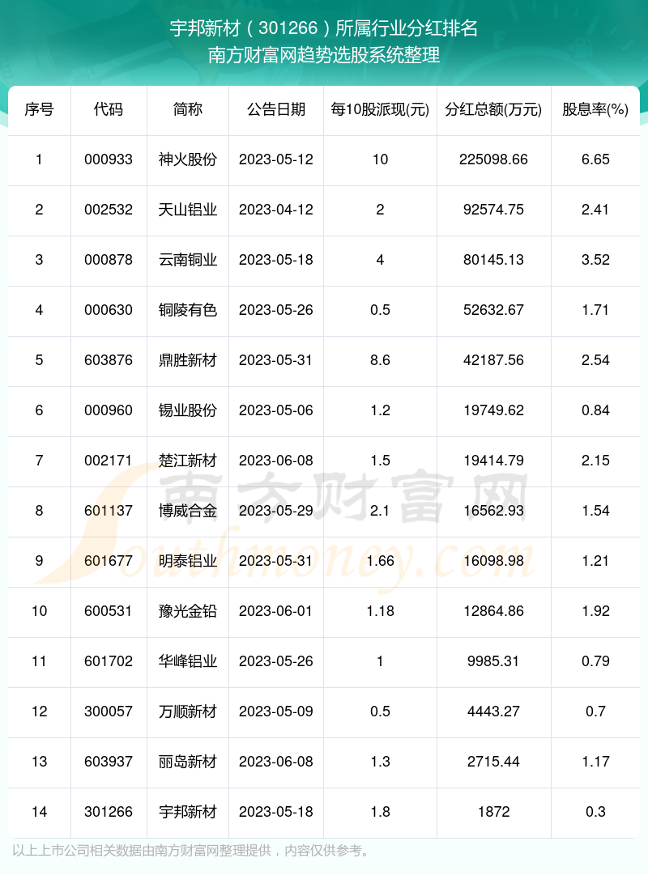Screen dimensions: 648x892
Task: Click the 序号 column header
Action: [x=39, y=109]
